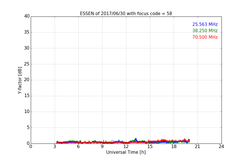This screenshot has height=164, width=246.
Task: Click x-axis tick label 9
Action: 102,147
